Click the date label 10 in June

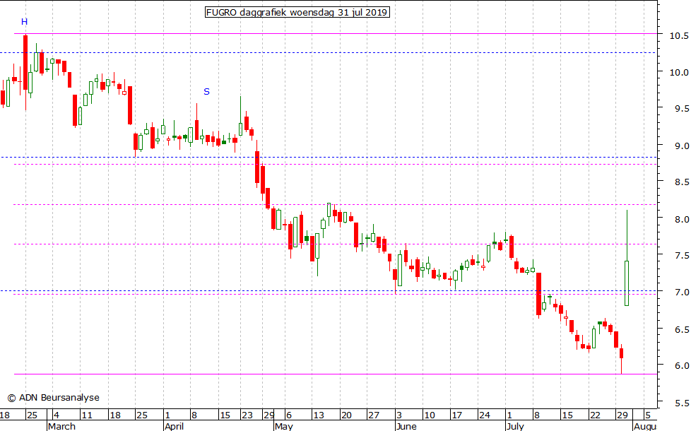tap(429, 415)
